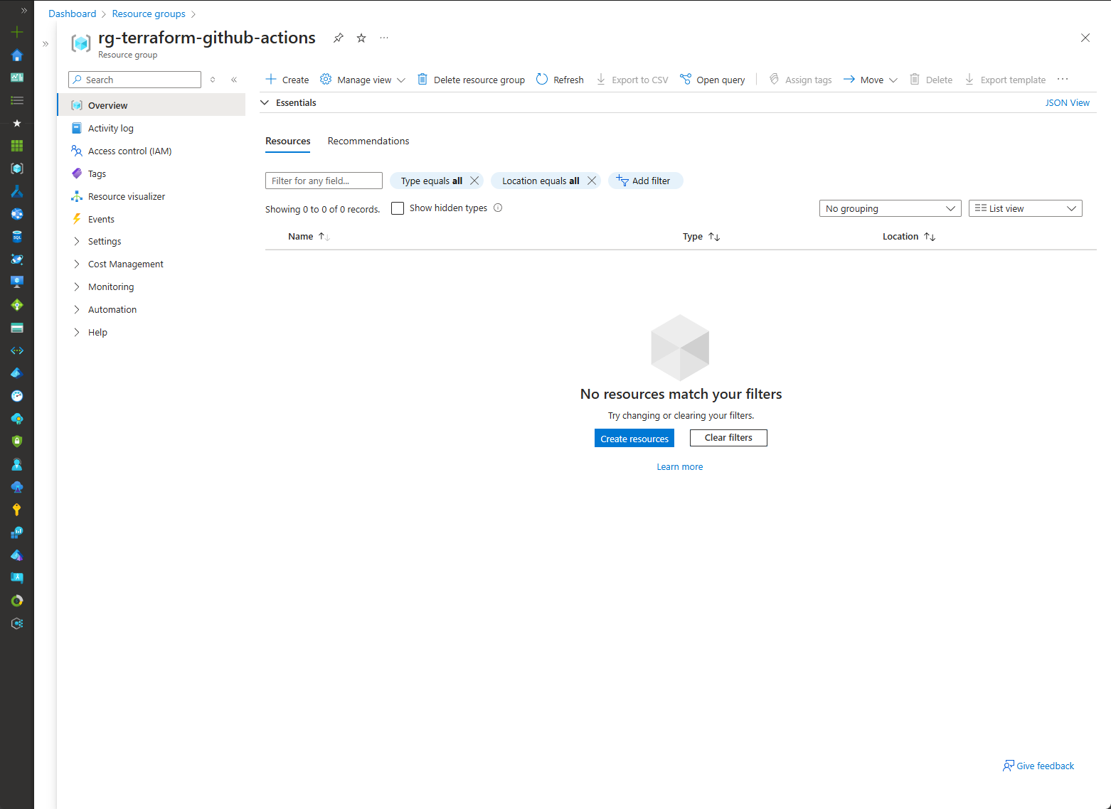Open the JSON View link
Viewport: 1111px width, 809px height.
1067,103
